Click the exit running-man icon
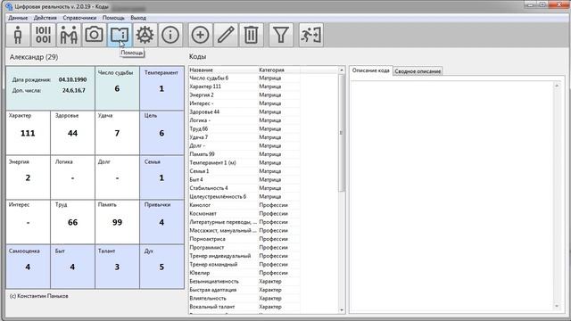Image resolution: width=571 pixels, height=321 pixels. coord(311,35)
